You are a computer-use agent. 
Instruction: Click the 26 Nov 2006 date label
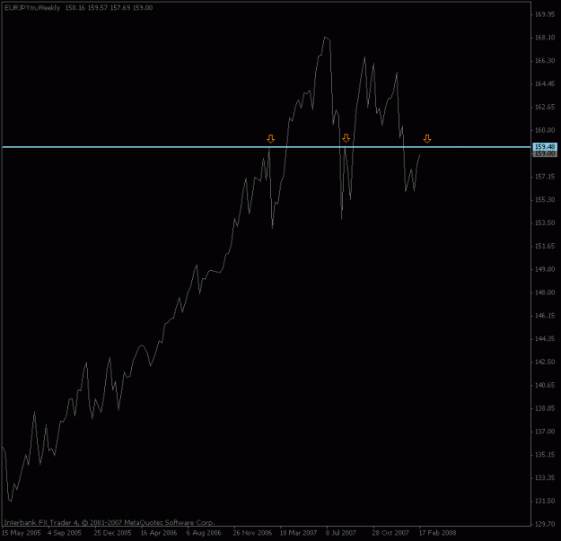(x=252, y=533)
